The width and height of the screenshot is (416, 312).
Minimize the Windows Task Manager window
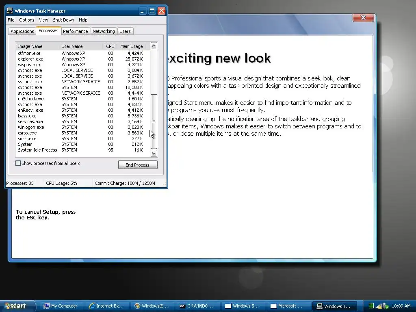(x=143, y=11)
